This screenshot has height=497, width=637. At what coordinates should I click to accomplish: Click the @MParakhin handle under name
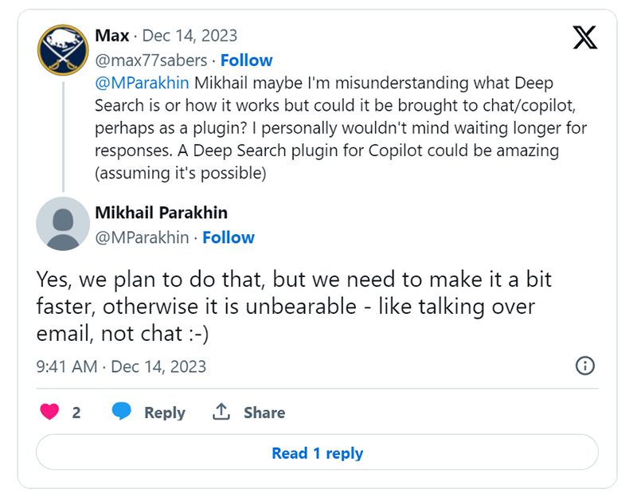143,237
